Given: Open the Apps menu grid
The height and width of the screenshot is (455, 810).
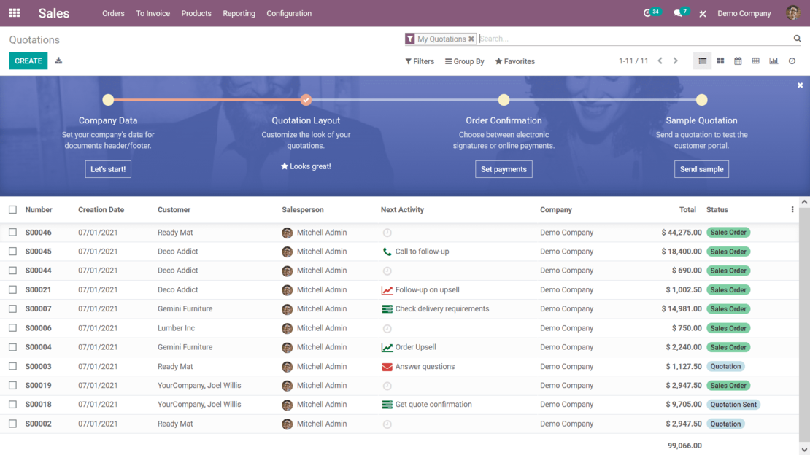Looking at the screenshot, I should (14, 12).
